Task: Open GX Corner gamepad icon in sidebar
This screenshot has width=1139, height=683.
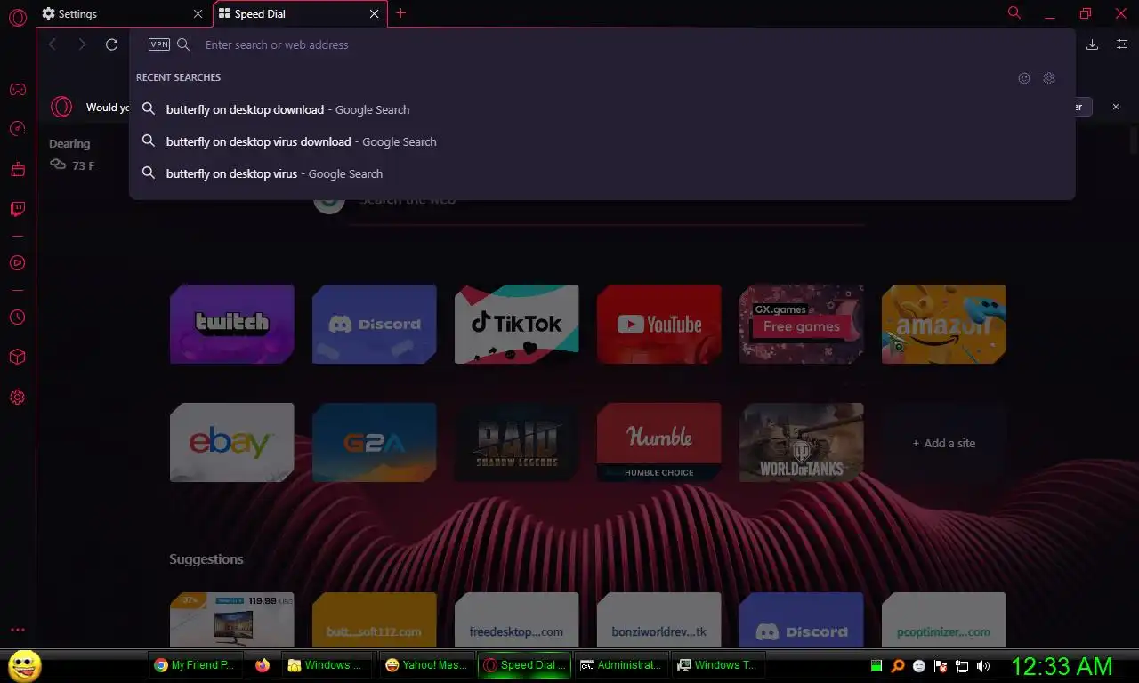Action: click(17, 89)
